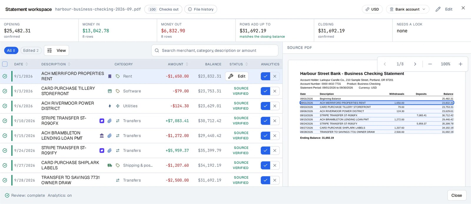Image resolution: width=471 pixels, height=204 pixels.
Task: Open the paperclip attachment on the Brambleton Lending row
Action: pyautogui.click(x=110, y=136)
